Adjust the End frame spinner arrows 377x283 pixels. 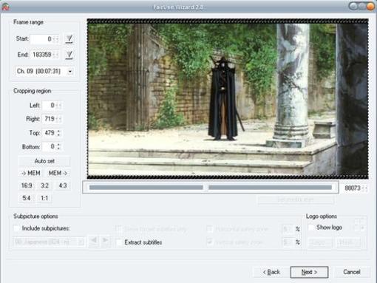tap(56, 55)
